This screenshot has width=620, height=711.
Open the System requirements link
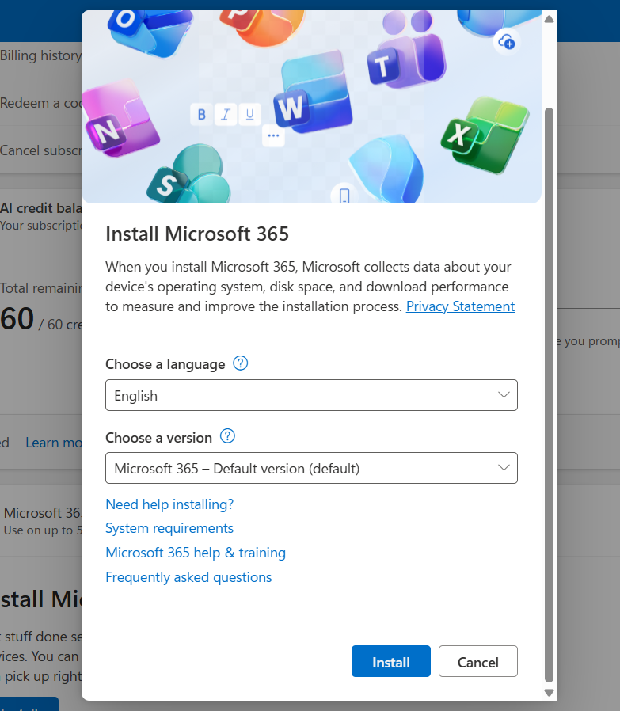click(x=169, y=528)
